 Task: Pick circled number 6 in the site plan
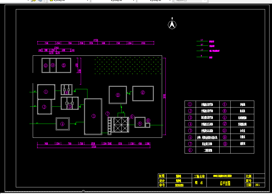(x=62, y=124)
